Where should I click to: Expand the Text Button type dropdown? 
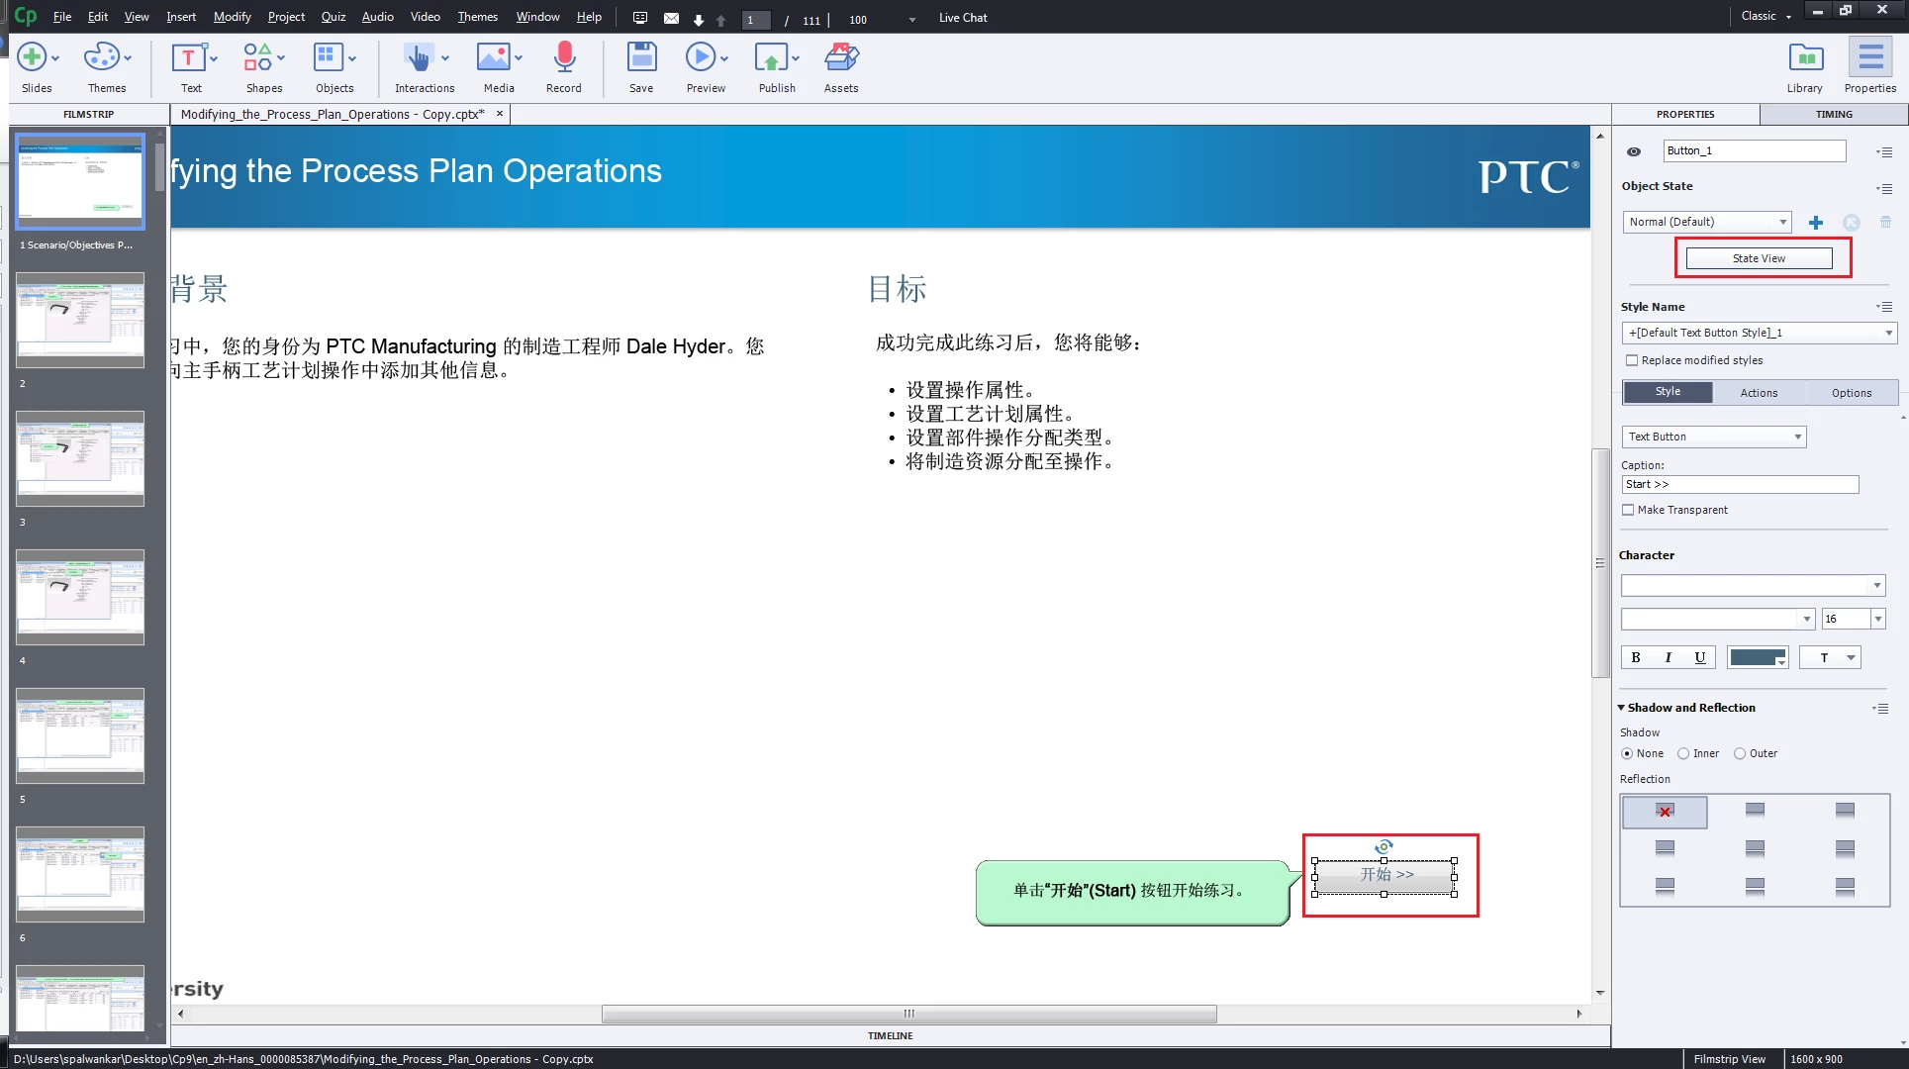[x=1714, y=437]
